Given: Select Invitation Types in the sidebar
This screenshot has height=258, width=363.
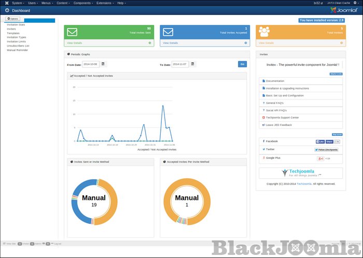Looking at the screenshot, I should 17,37.
